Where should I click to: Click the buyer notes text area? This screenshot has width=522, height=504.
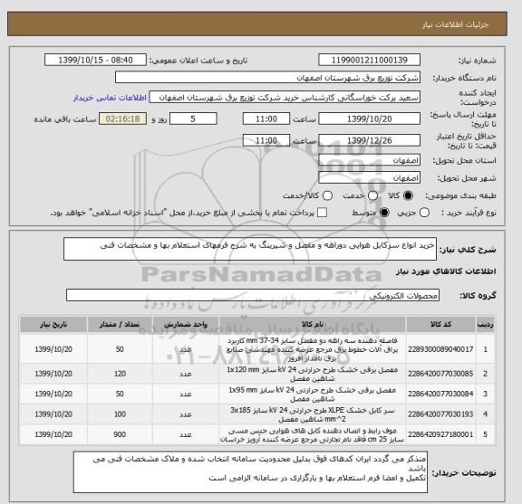pos(250,472)
